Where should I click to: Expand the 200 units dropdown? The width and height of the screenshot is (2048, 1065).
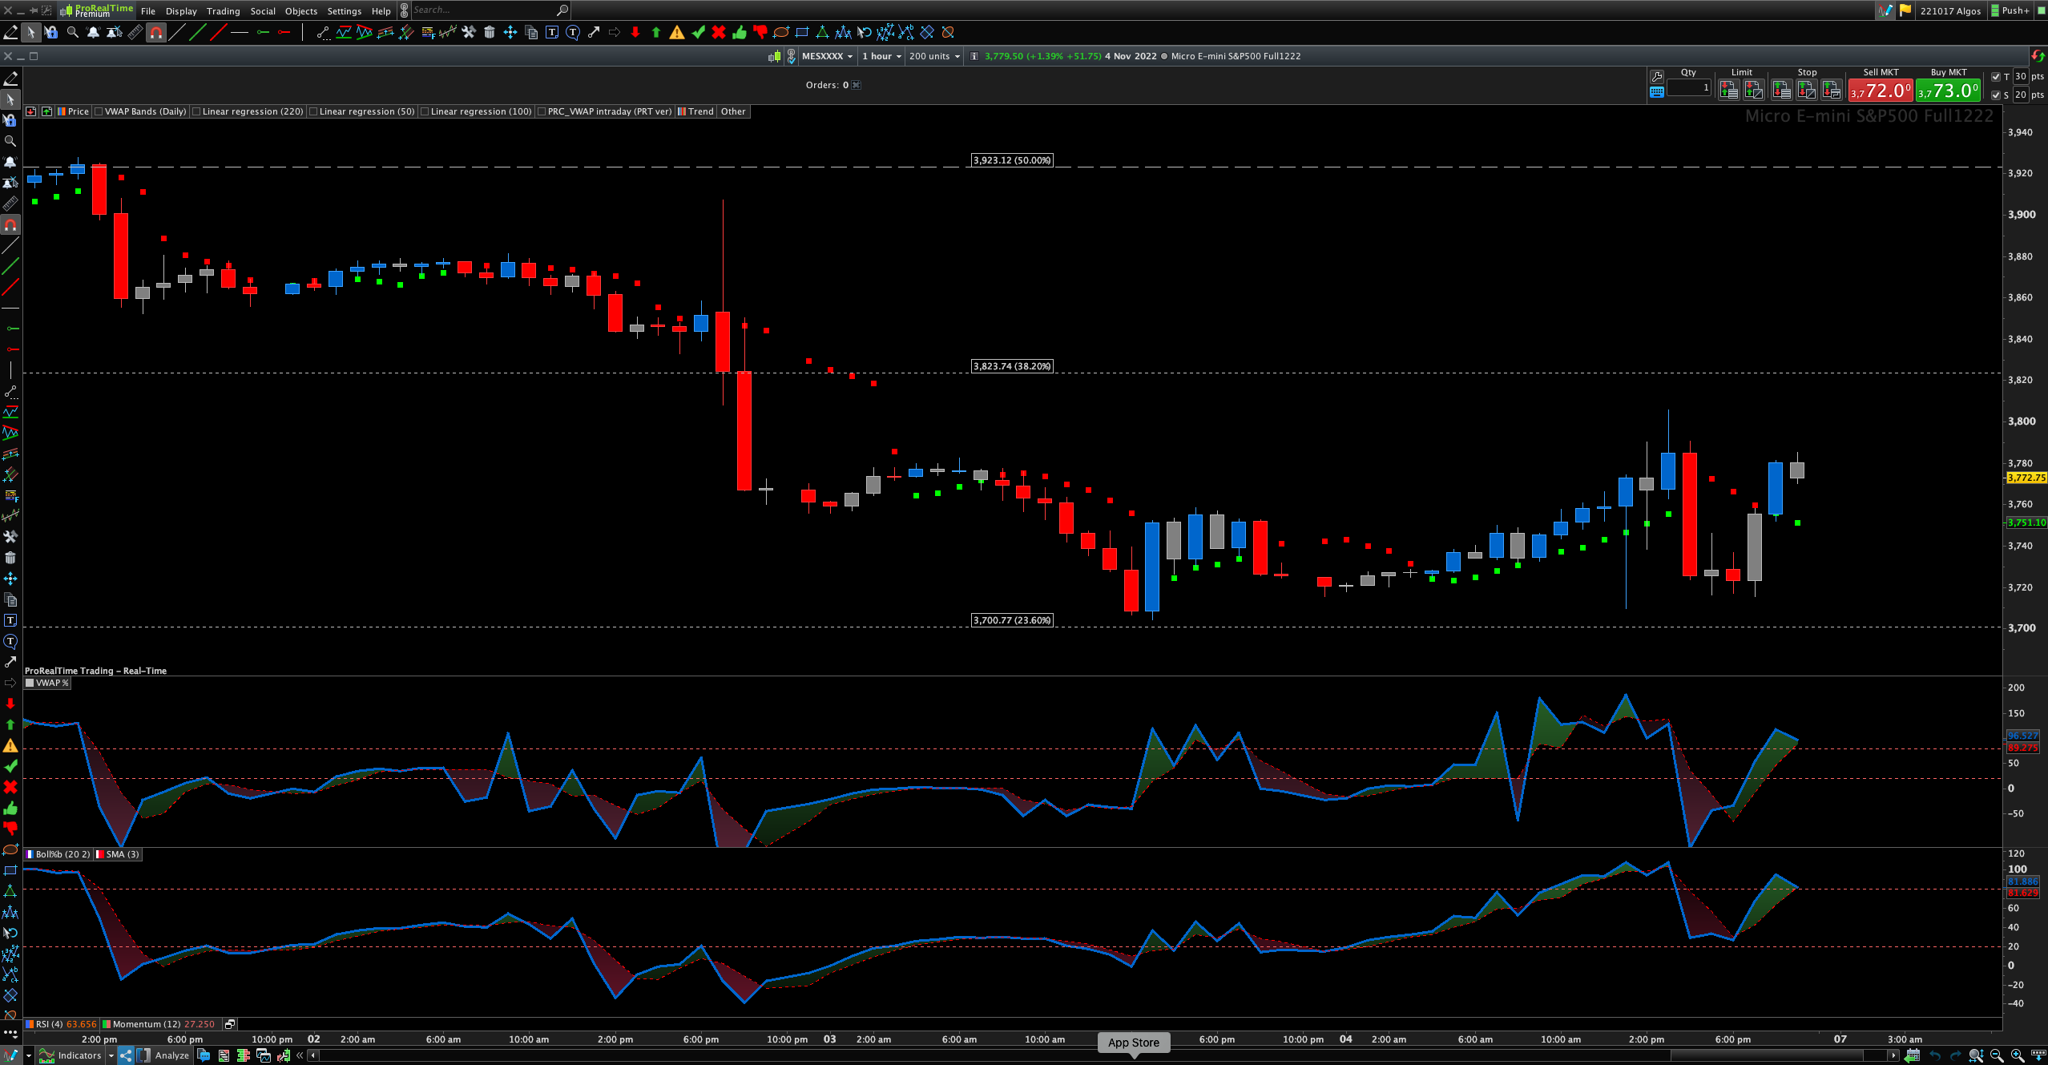[934, 56]
